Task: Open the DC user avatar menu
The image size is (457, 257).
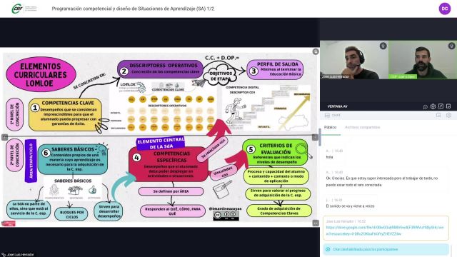Action: point(444,9)
